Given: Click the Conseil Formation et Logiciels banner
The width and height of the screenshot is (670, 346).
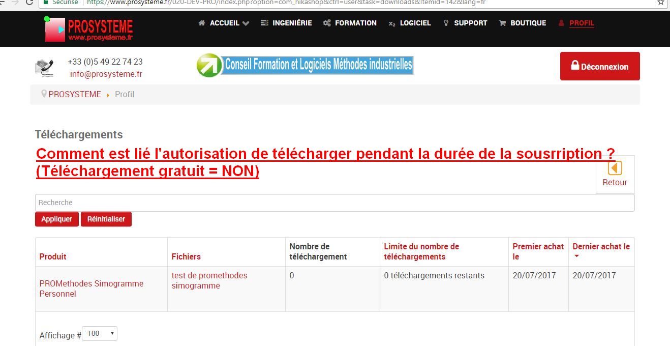Looking at the screenshot, I should [305, 65].
